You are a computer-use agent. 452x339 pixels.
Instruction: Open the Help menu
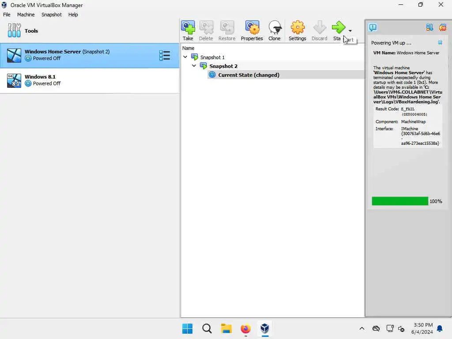(73, 15)
